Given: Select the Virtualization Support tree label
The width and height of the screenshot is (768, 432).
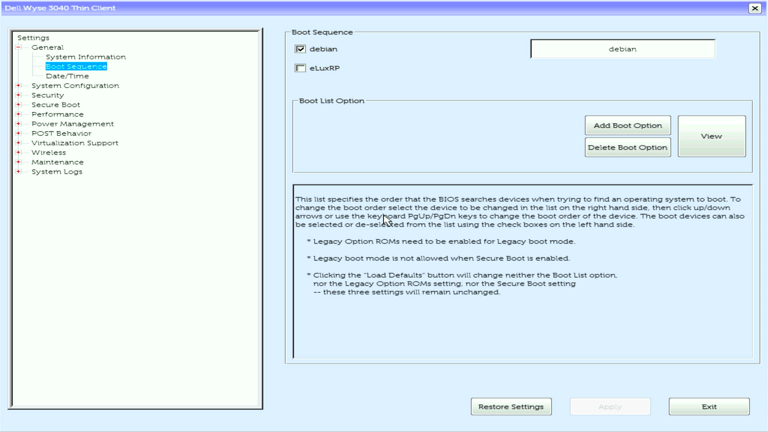Looking at the screenshot, I should [75, 143].
